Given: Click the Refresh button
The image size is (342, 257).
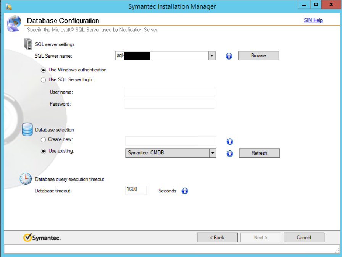Looking at the screenshot, I should (x=259, y=153).
